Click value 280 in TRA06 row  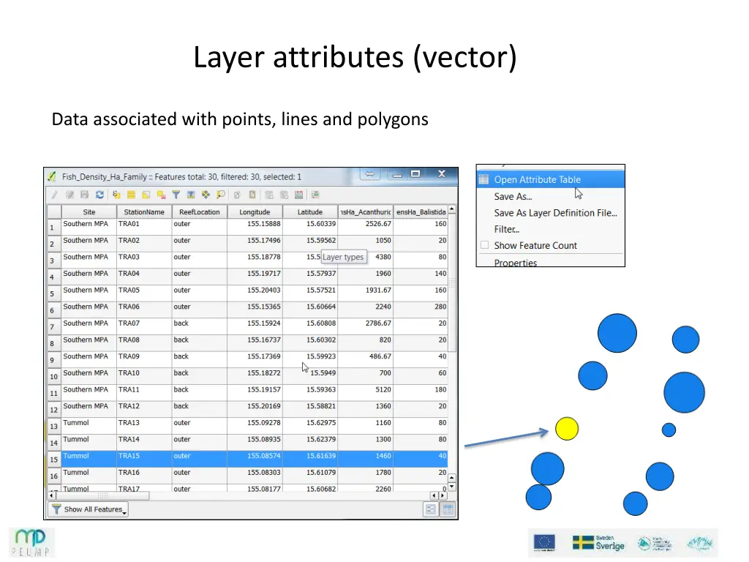(440, 307)
